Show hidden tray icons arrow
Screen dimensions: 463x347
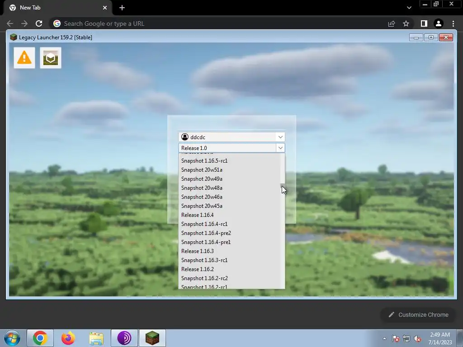coord(384,338)
